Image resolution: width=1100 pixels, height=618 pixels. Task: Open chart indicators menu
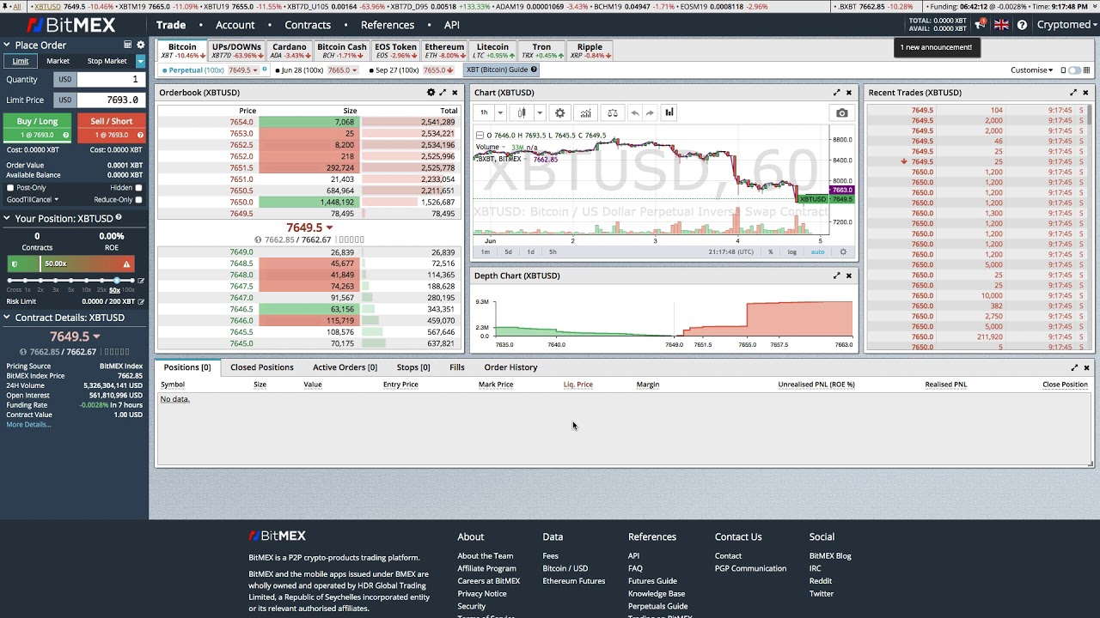tap(585, 112)
